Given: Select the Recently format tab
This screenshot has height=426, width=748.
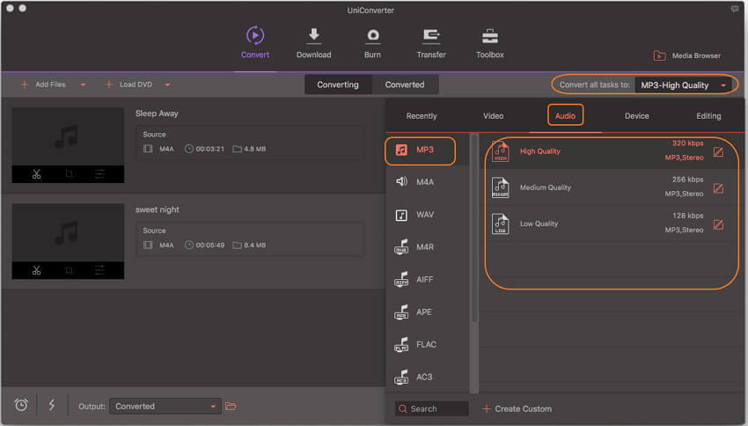Looking at the screenshot, I should (422, 116).
